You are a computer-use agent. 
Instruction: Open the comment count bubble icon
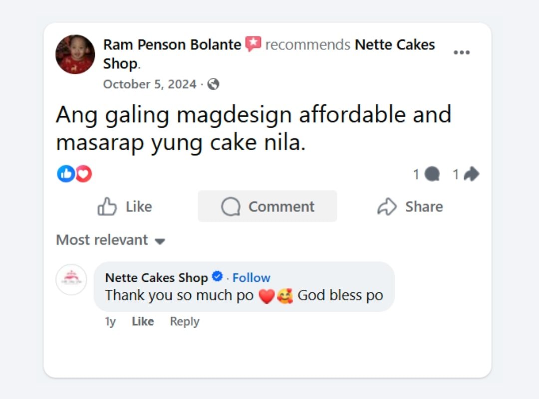tap(432, 174)
